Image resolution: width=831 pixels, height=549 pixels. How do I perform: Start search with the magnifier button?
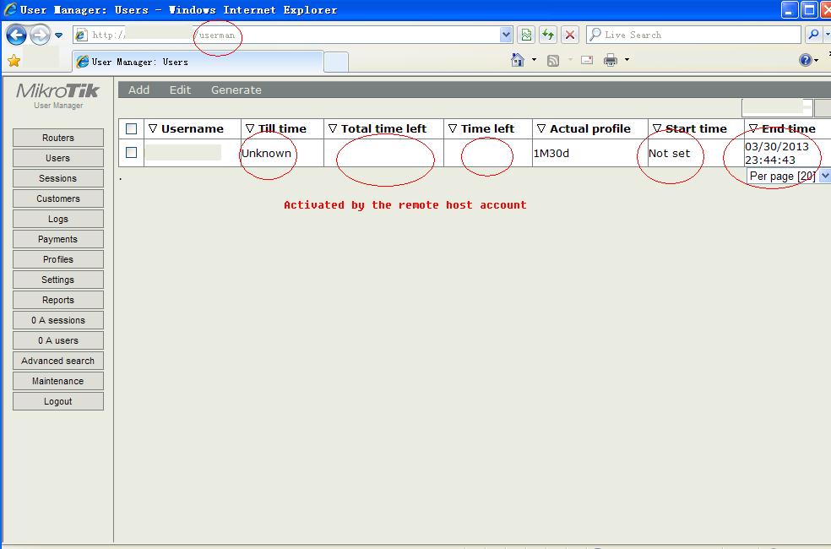(813, 35)
